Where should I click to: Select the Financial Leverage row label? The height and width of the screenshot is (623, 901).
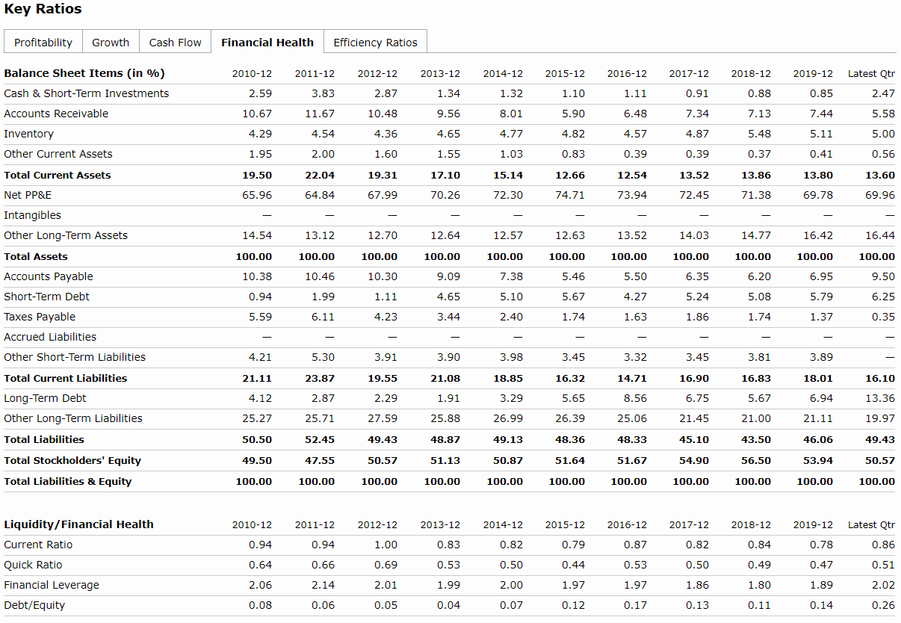[52, 585]
